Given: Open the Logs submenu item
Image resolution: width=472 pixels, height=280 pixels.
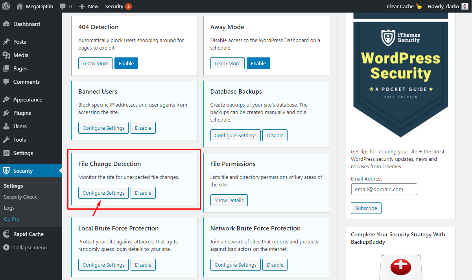Looking at the screenshot, I should click(x=9, y=208).
